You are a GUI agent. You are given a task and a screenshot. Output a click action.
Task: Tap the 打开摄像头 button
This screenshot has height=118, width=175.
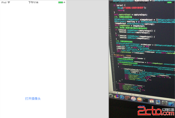(33, 99)
